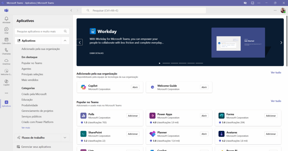Click the Teams logo icon
This screenshot has width=288, height=151.
(x=7, y=10)
